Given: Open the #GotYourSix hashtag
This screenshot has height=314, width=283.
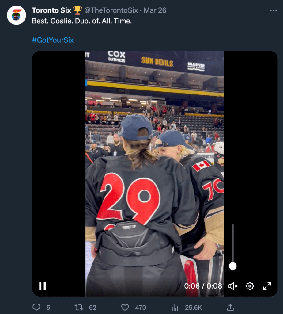Looking at the screenshot, I should point(53,40).
